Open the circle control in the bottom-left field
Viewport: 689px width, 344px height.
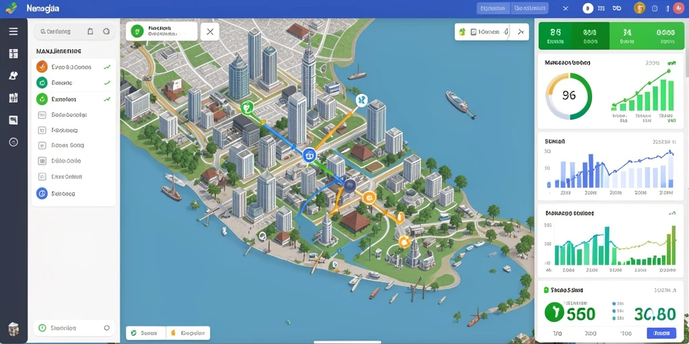[106, 328]
